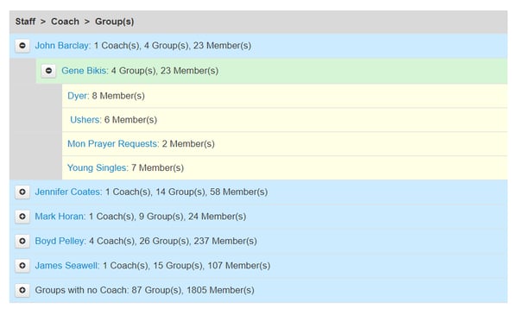Screen dimensions: 518x315
Task: Click the Coach header label
Action: click(65, 22)
